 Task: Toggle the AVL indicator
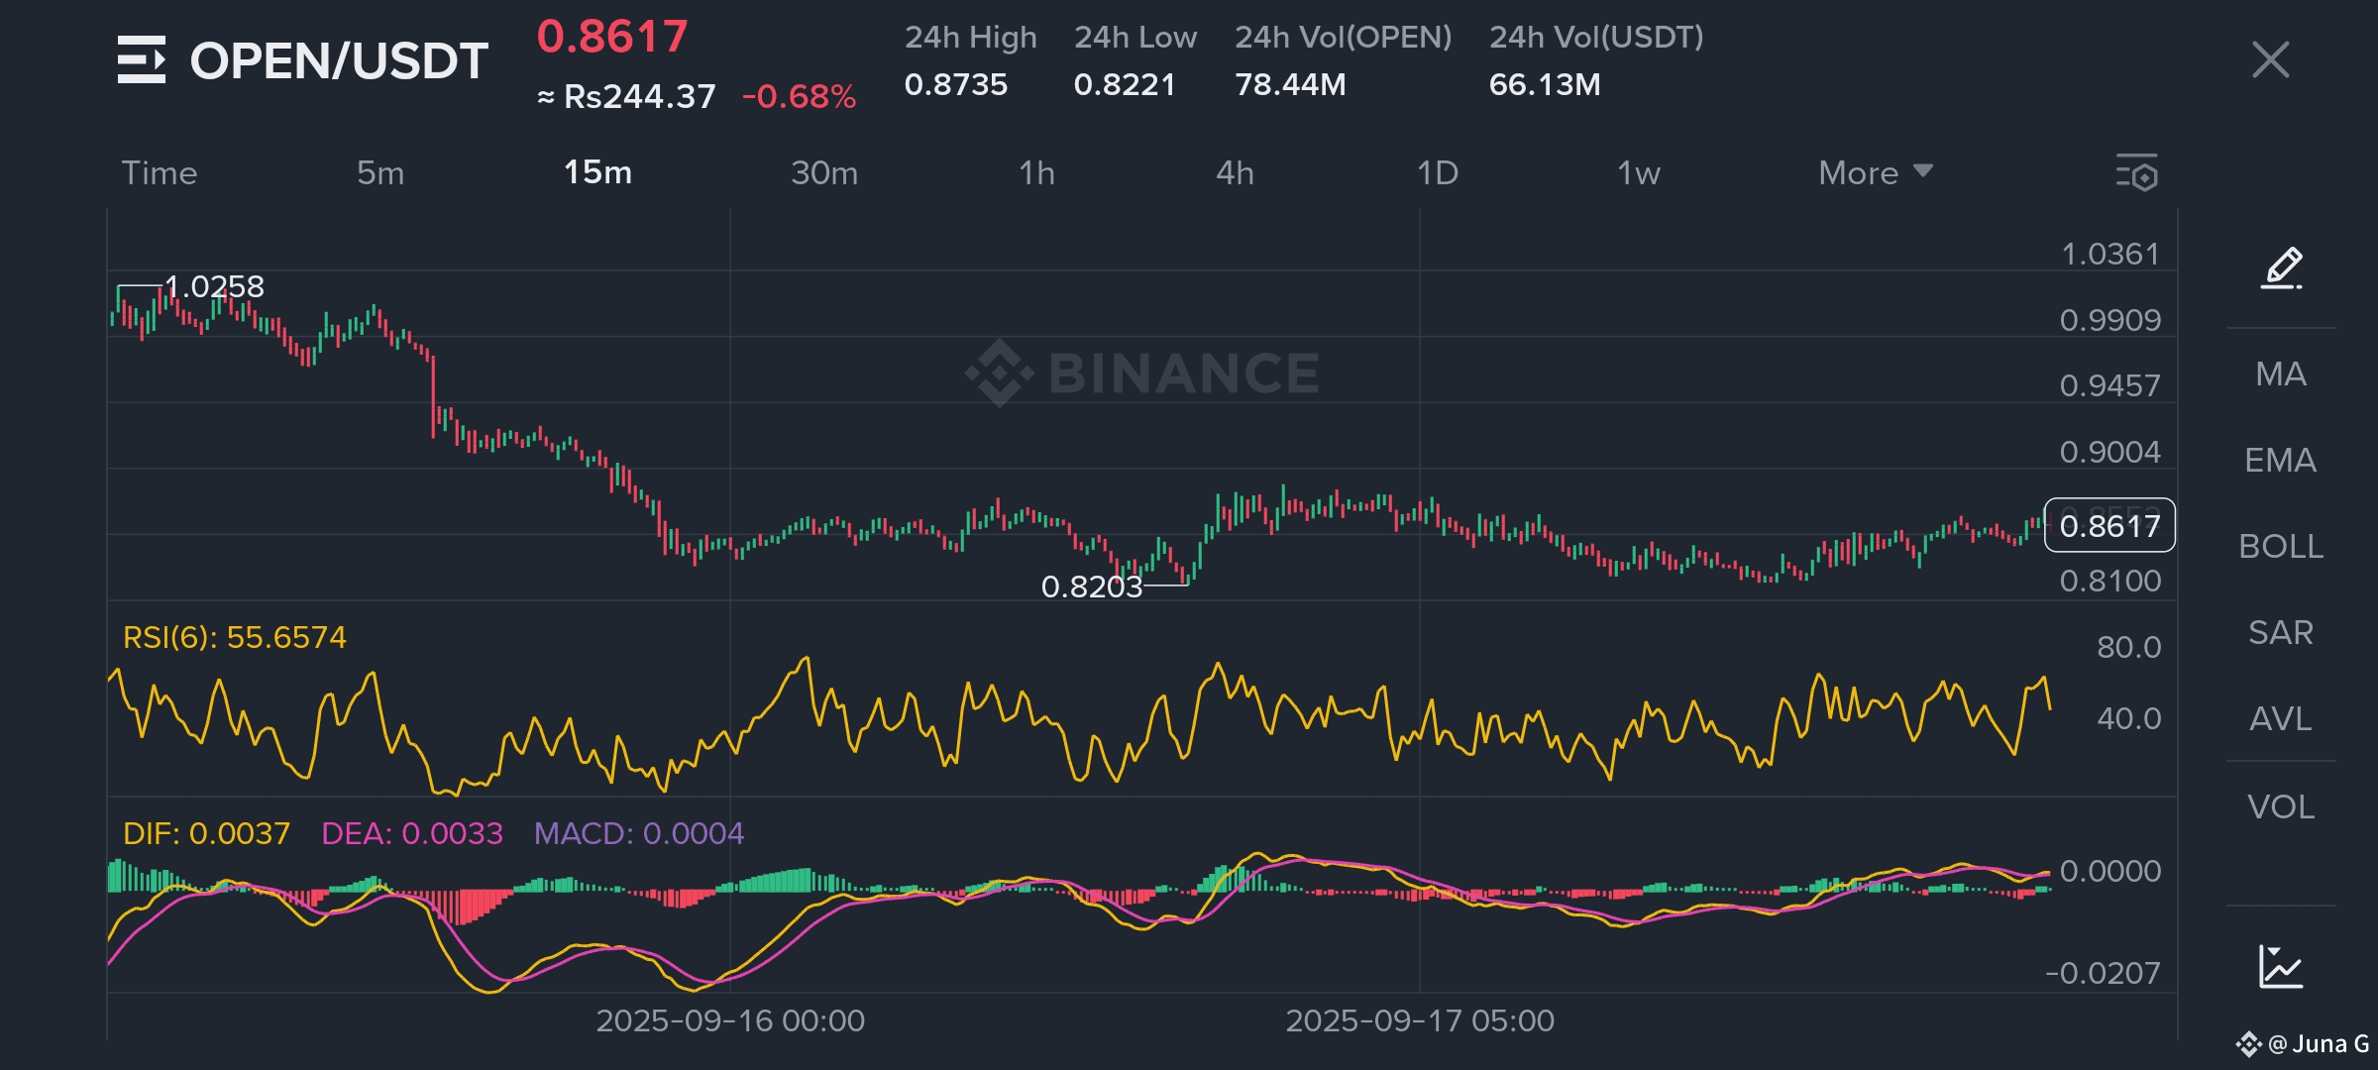click(2281, 718)
